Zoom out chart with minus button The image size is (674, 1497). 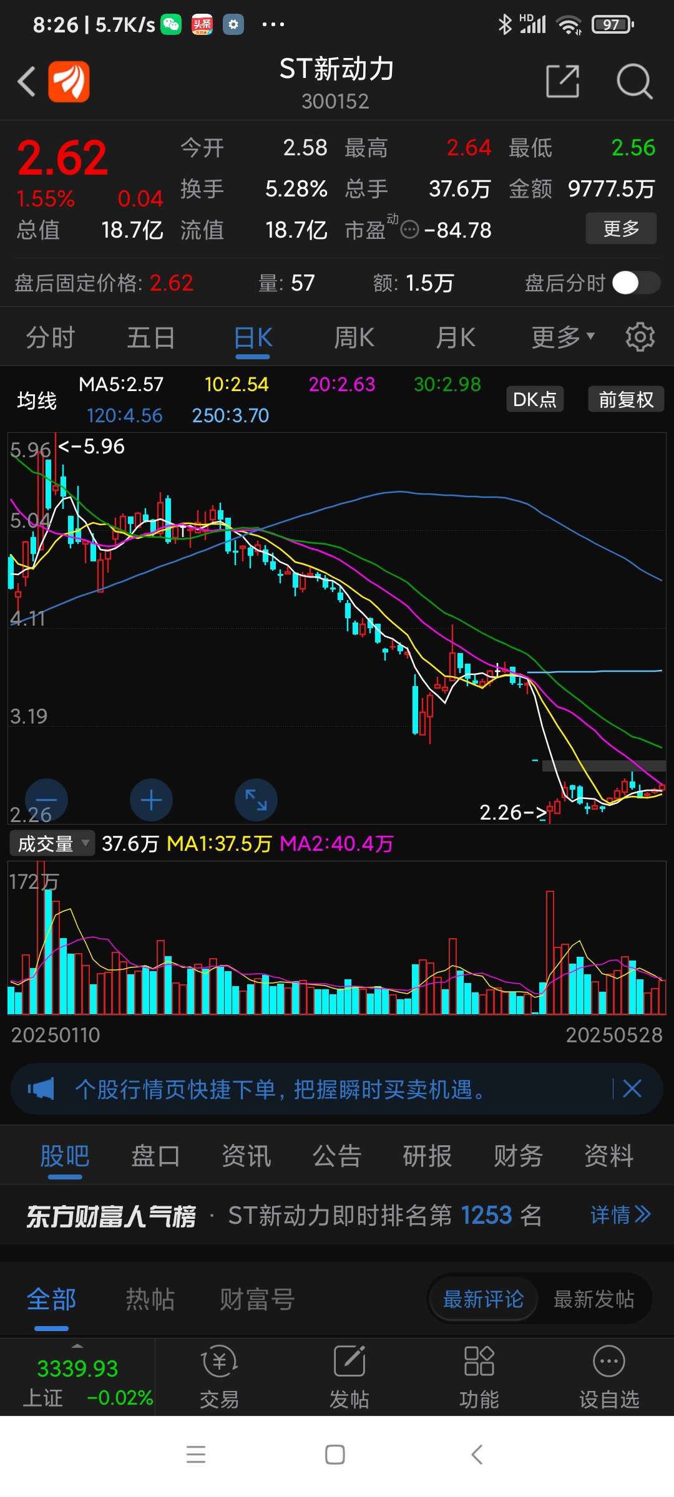46,800
